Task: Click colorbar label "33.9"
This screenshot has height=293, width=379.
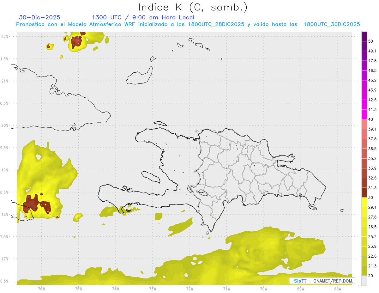Action: tap(372, 168)
